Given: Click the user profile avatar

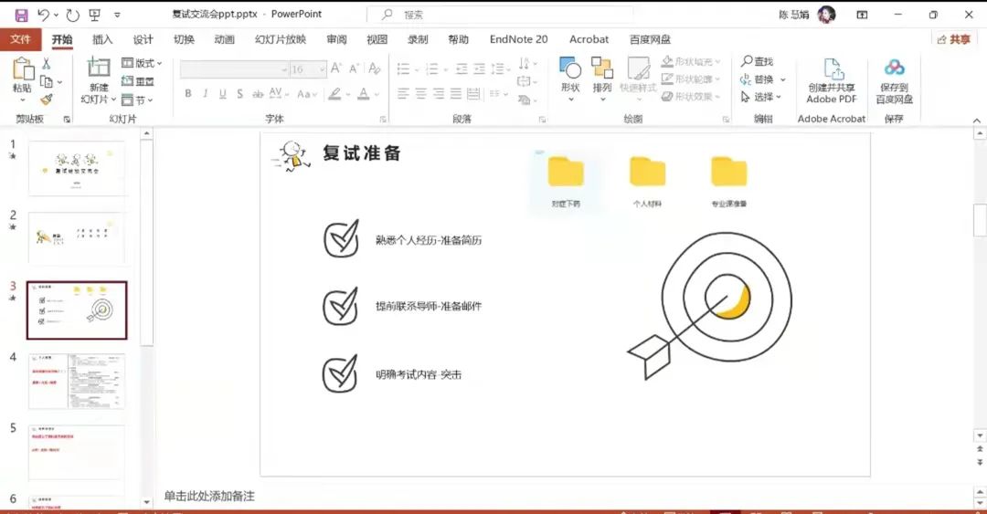Looking at the screenshot, I should (x=826, y=15).
